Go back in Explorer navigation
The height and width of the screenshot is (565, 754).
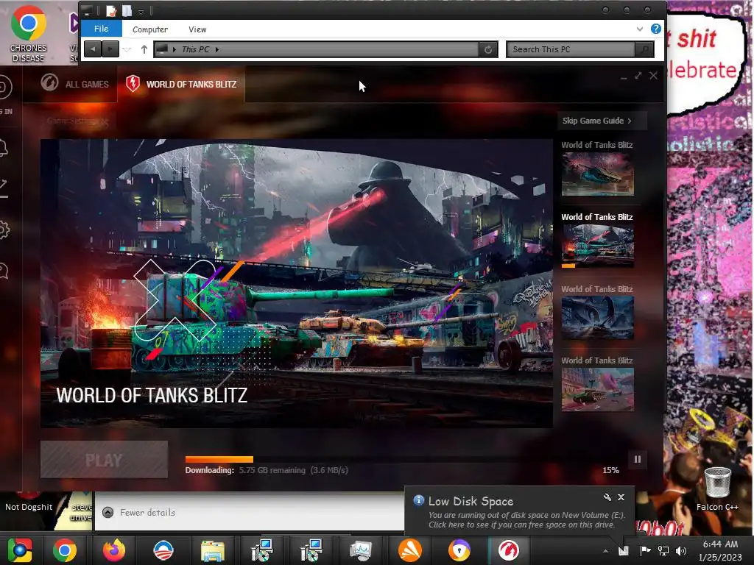(x=93, y=49)
